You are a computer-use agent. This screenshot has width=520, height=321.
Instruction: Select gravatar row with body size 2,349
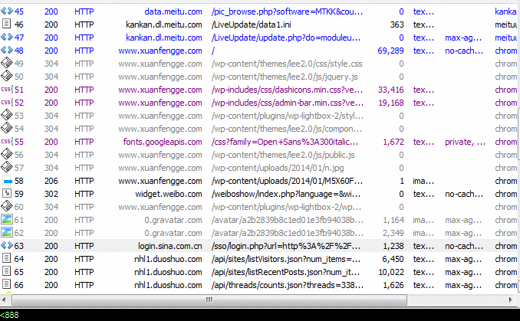[x=260, y=233]
